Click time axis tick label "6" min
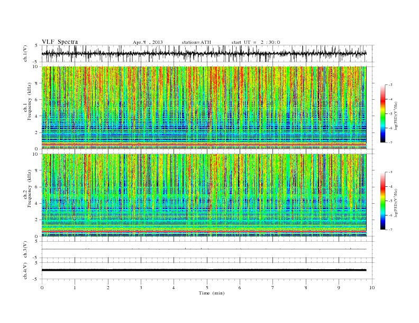The width and height of the screenshot is (419, 323). tap(240, 288)
